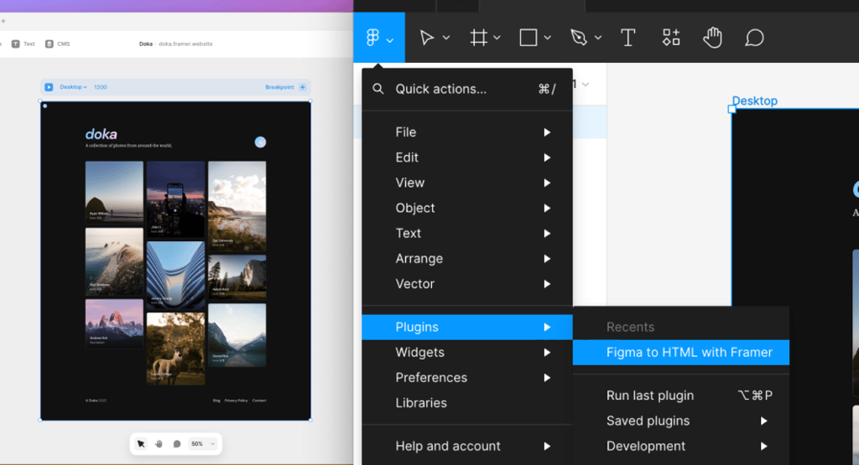
Task: Select the Move tool arrow in Figma
Action: tap(427, 38)
